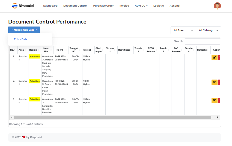The image size is (232, 146).
Task: Open the Invoice menu item
Action: click(124, 6)
